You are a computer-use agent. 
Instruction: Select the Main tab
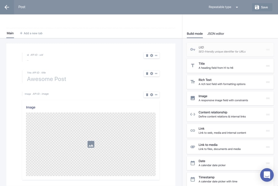click(10, 33)
